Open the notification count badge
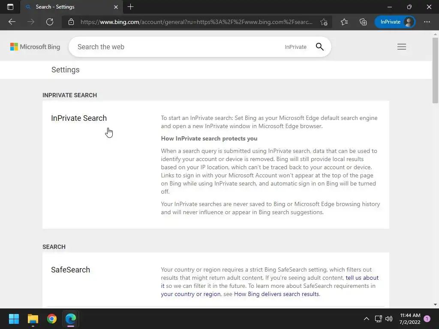The width and height of the screenshot is (439, 329). tap(427, 319)
